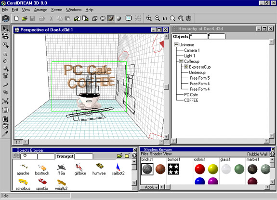The height and width of the screenshot is (200, 277).
Task: Toggle the wireframe globe view mode
Action: point(103,18)
